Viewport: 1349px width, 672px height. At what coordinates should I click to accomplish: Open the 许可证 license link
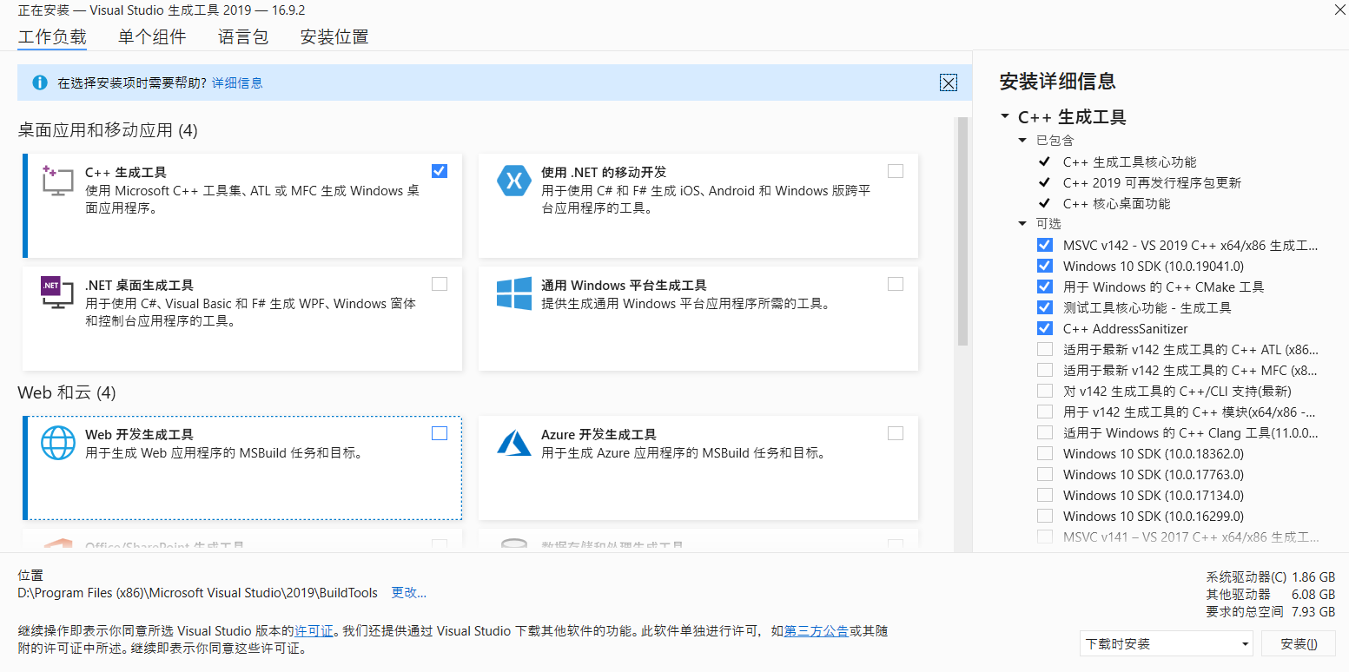click(x=314, y=632)
